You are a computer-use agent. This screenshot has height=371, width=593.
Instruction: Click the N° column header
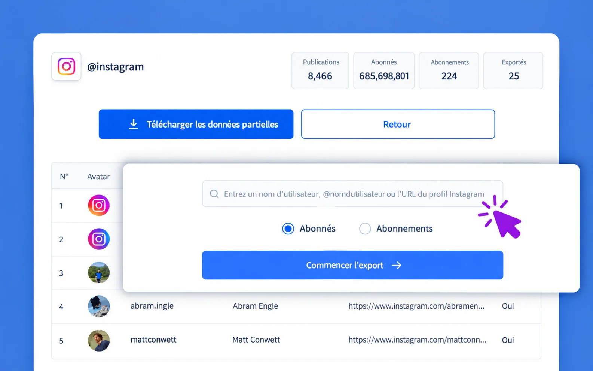tap(64, 177)
